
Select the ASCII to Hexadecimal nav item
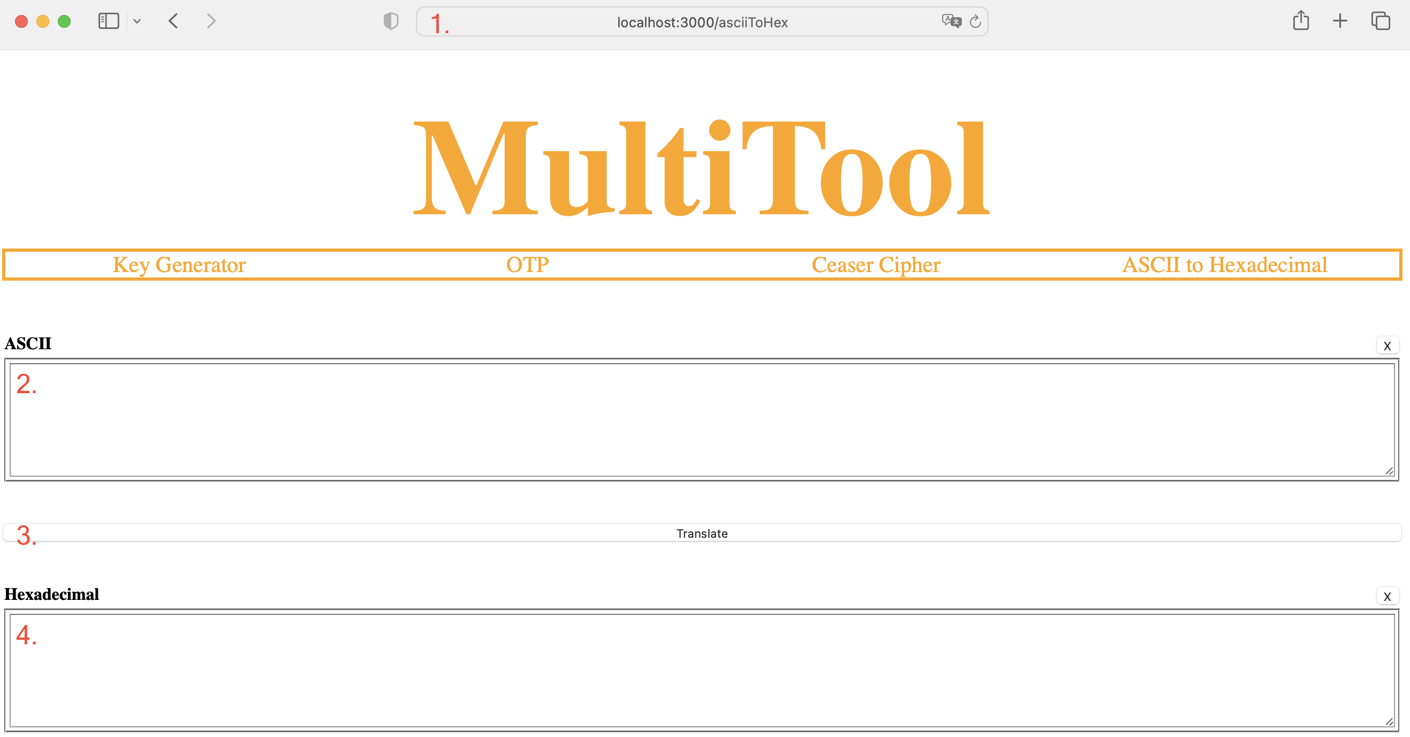tap(1224, 265)
